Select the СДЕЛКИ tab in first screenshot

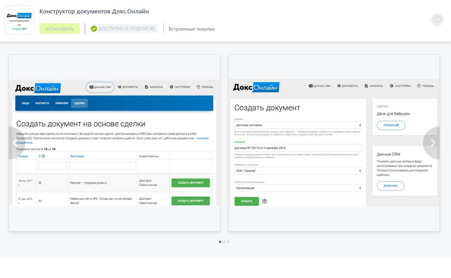(x=79, y=103)
